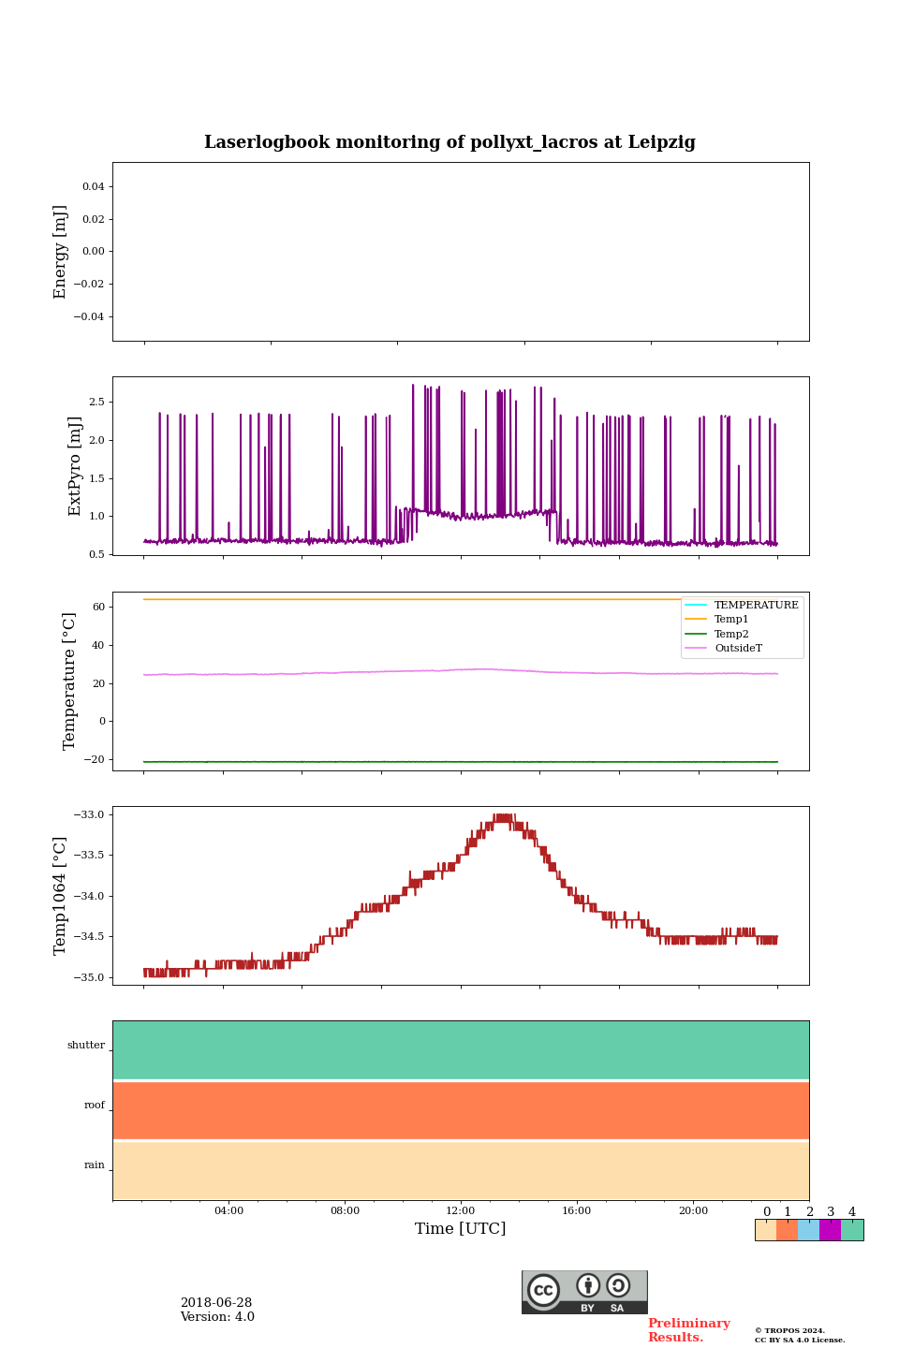Click the '04:00' time tick label
The width and height of the screenshot is (899, 1348).
click(x=228, y=1210)
